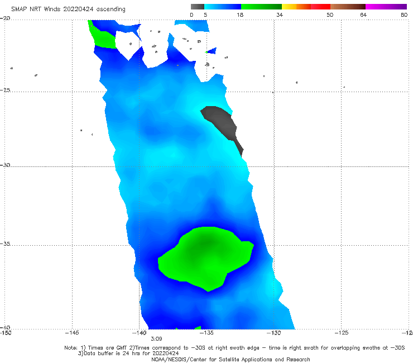Click the color bar label '34'
The height and width of the screenshot is (363, 413).
[x=280, y=15]
